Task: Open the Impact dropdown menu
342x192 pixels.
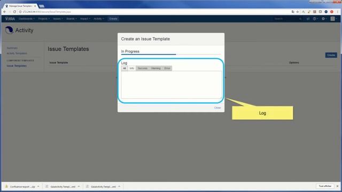Action: (x=85, y=19)
